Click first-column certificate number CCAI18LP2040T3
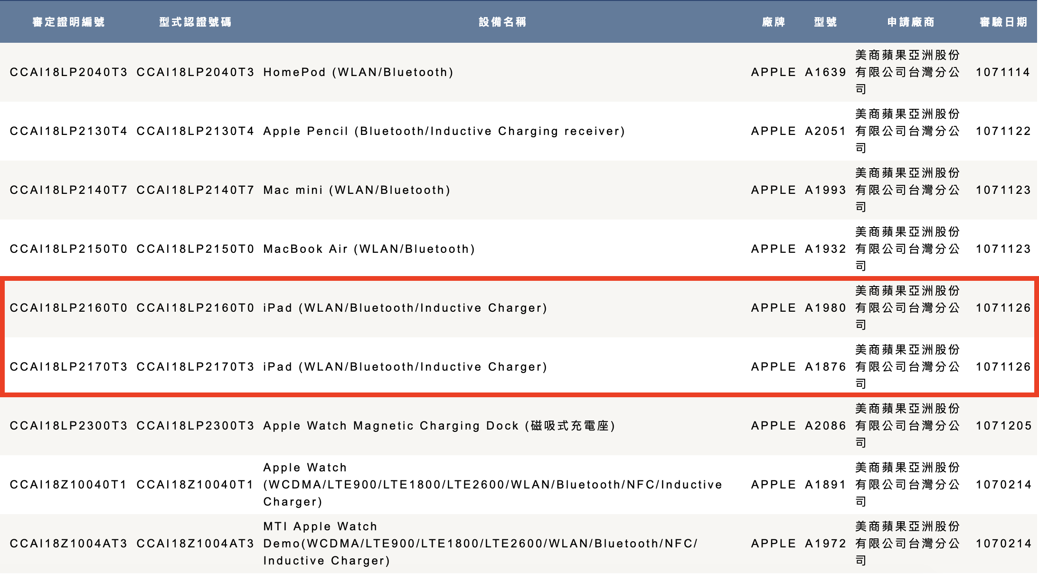This screenshot has width=1039, height=574. [x=68, y=72]
